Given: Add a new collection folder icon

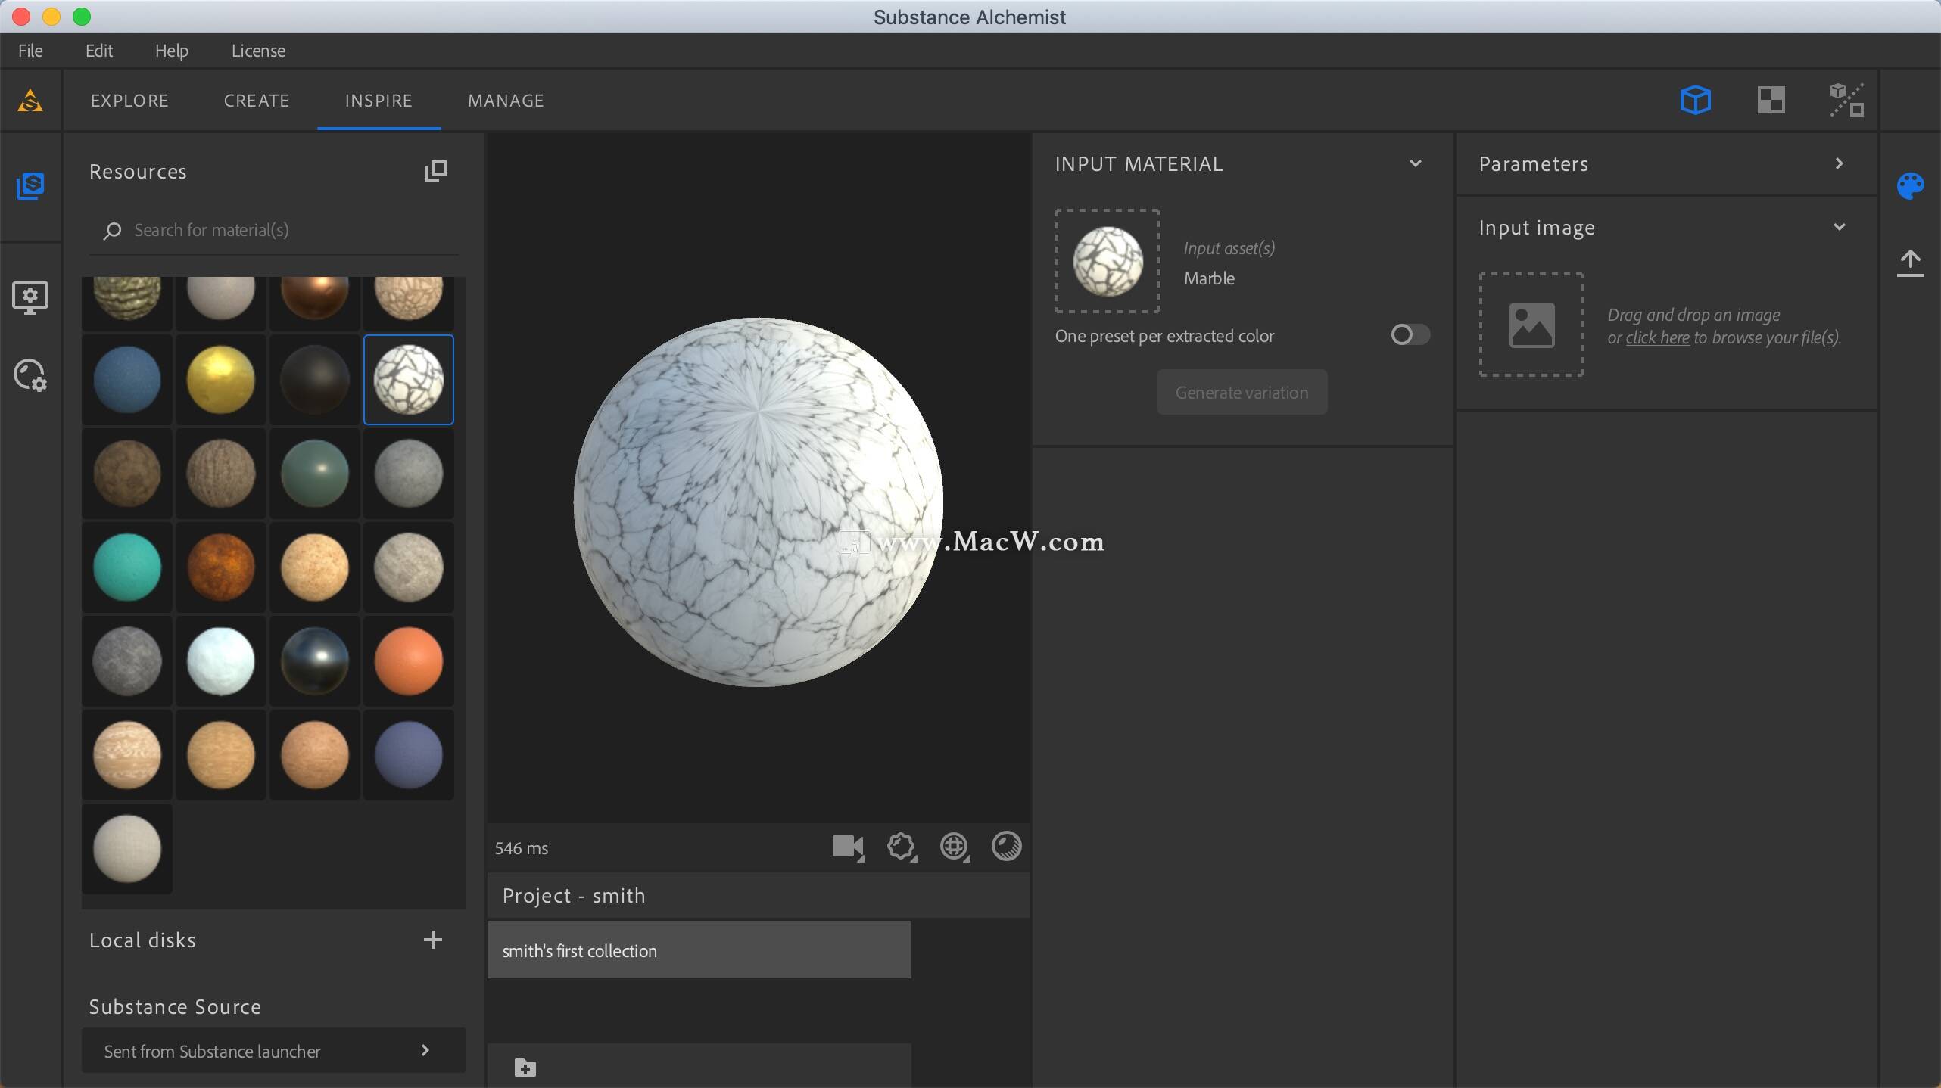Looking at the screenshot, I should [x=525, y=1068].
